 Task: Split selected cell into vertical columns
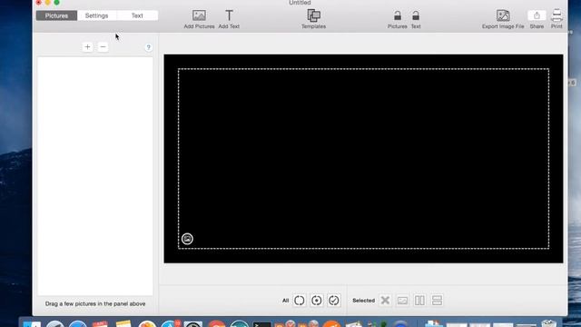419,301
